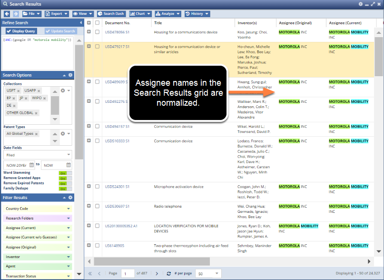Clear all collections with X icon
The width and height of the screenshot is (384, 280).
point(63,90)
